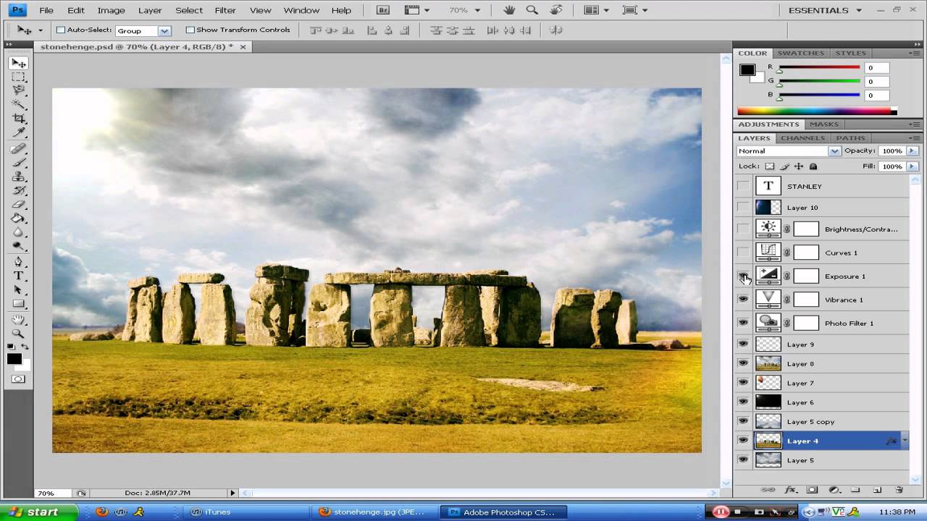
Task: Launch Adobe Bridge from options bar
Action: point(382,9)
